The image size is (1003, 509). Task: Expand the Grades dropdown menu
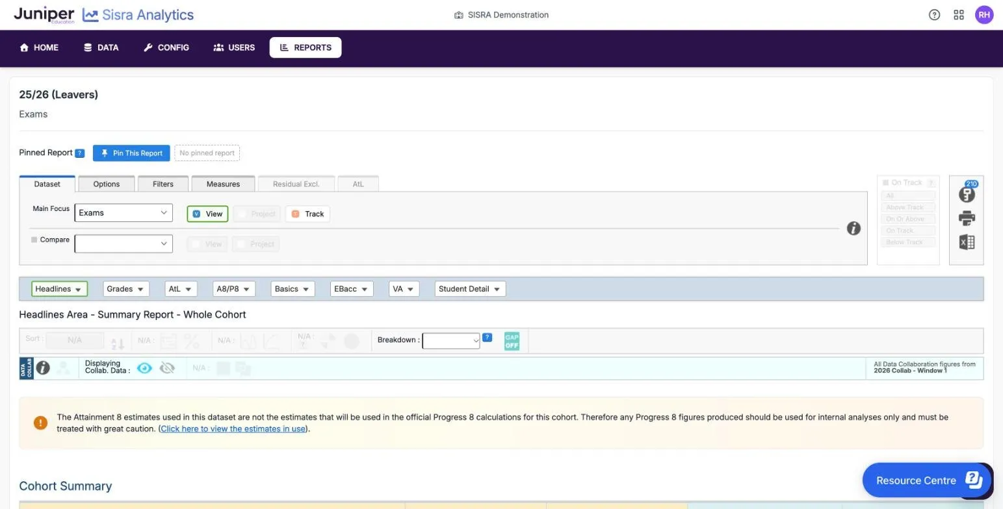[125, 289]
